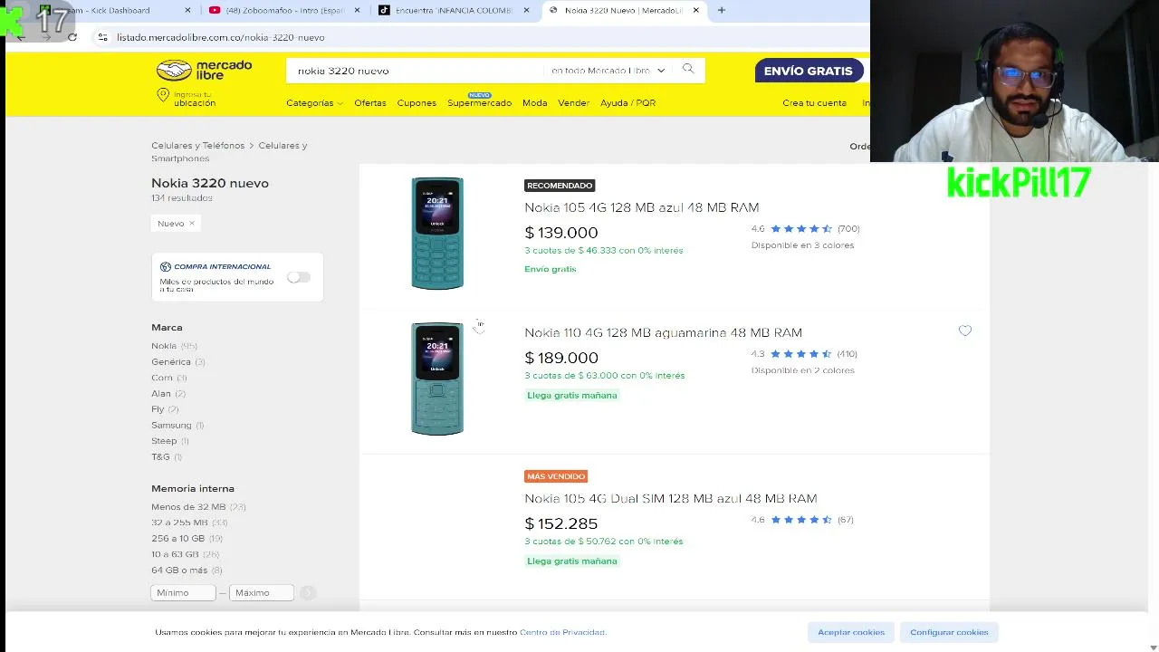The height and width of the screenshot is (652, 1159).
Task: Filter by brand Genérica
Action: [x=178, y=362]
